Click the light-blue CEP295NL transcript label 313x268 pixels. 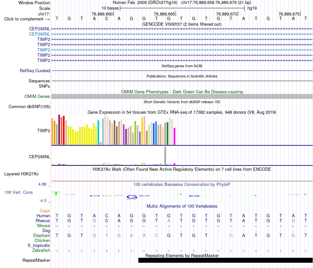40,34
